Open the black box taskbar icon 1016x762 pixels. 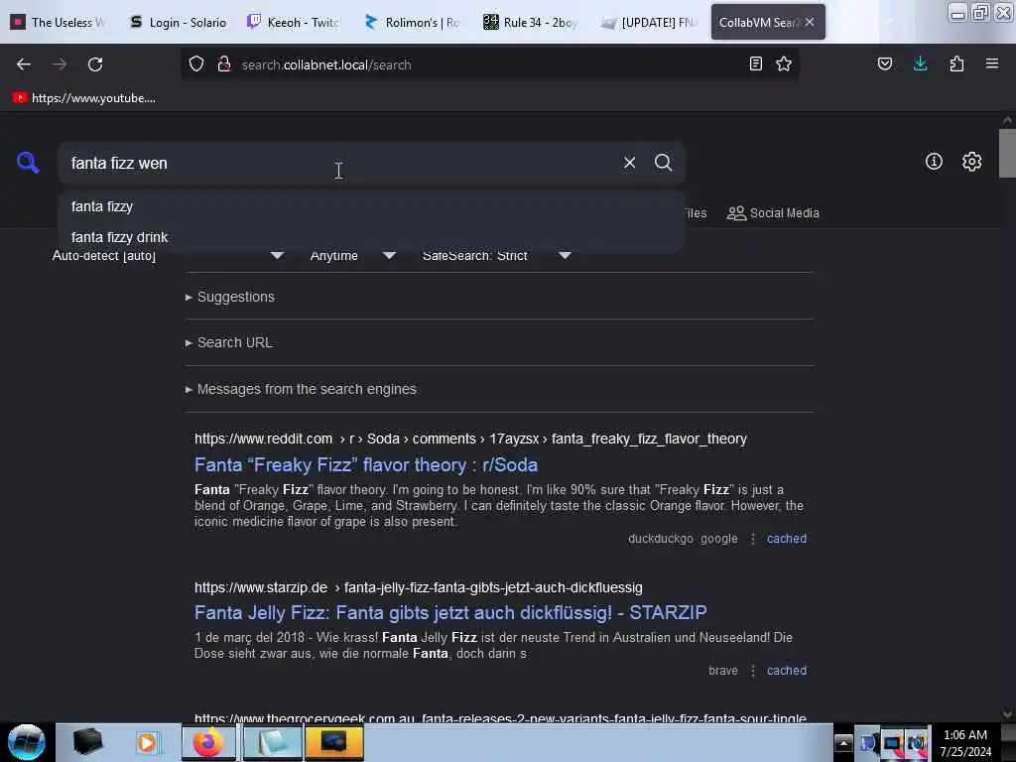pyautogui.click(x=87, y=742)
